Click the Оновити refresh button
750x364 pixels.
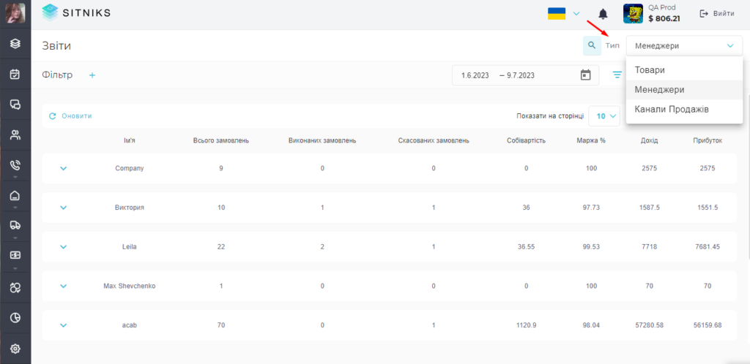point(71,116)
